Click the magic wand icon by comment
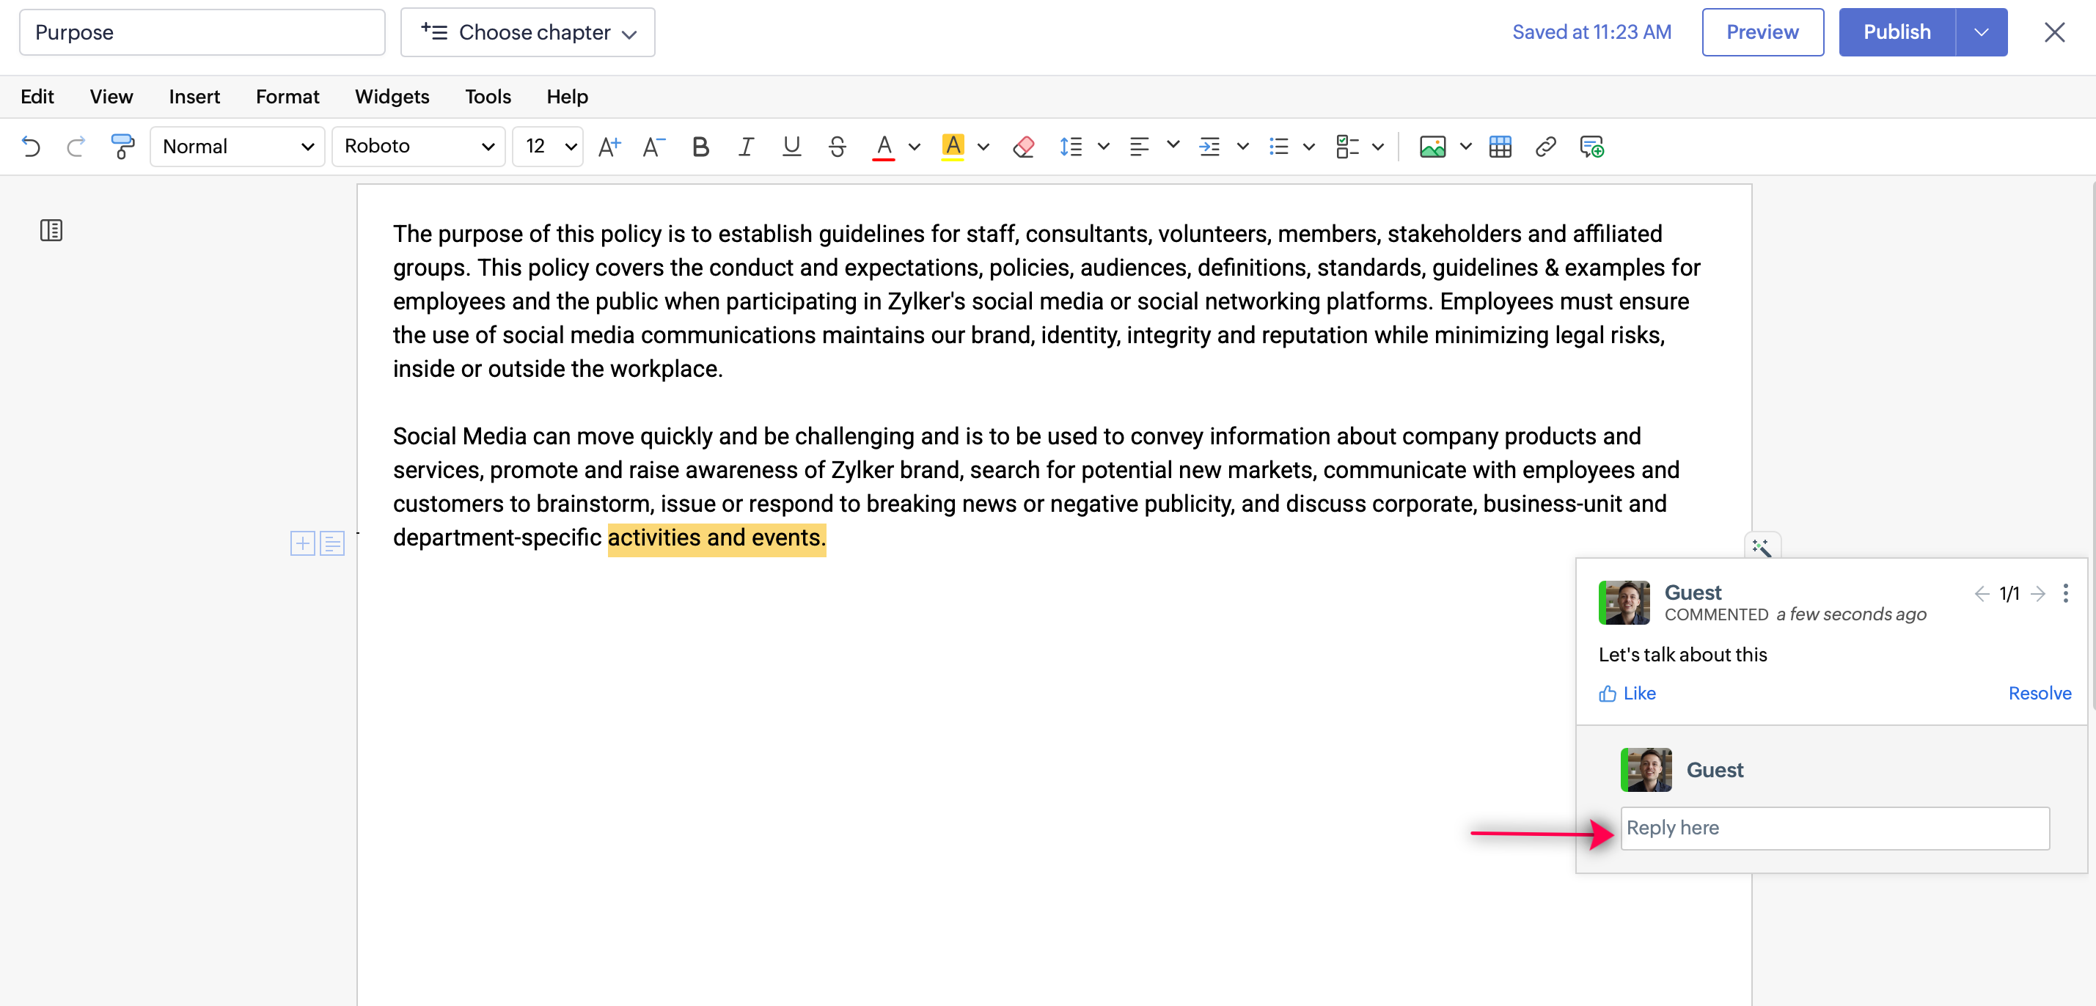This screenshot has width=2096, height=1006. [x=1762, y=546]
